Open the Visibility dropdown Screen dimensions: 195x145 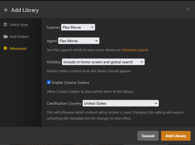pyautogui.click(x=103, y=62)
